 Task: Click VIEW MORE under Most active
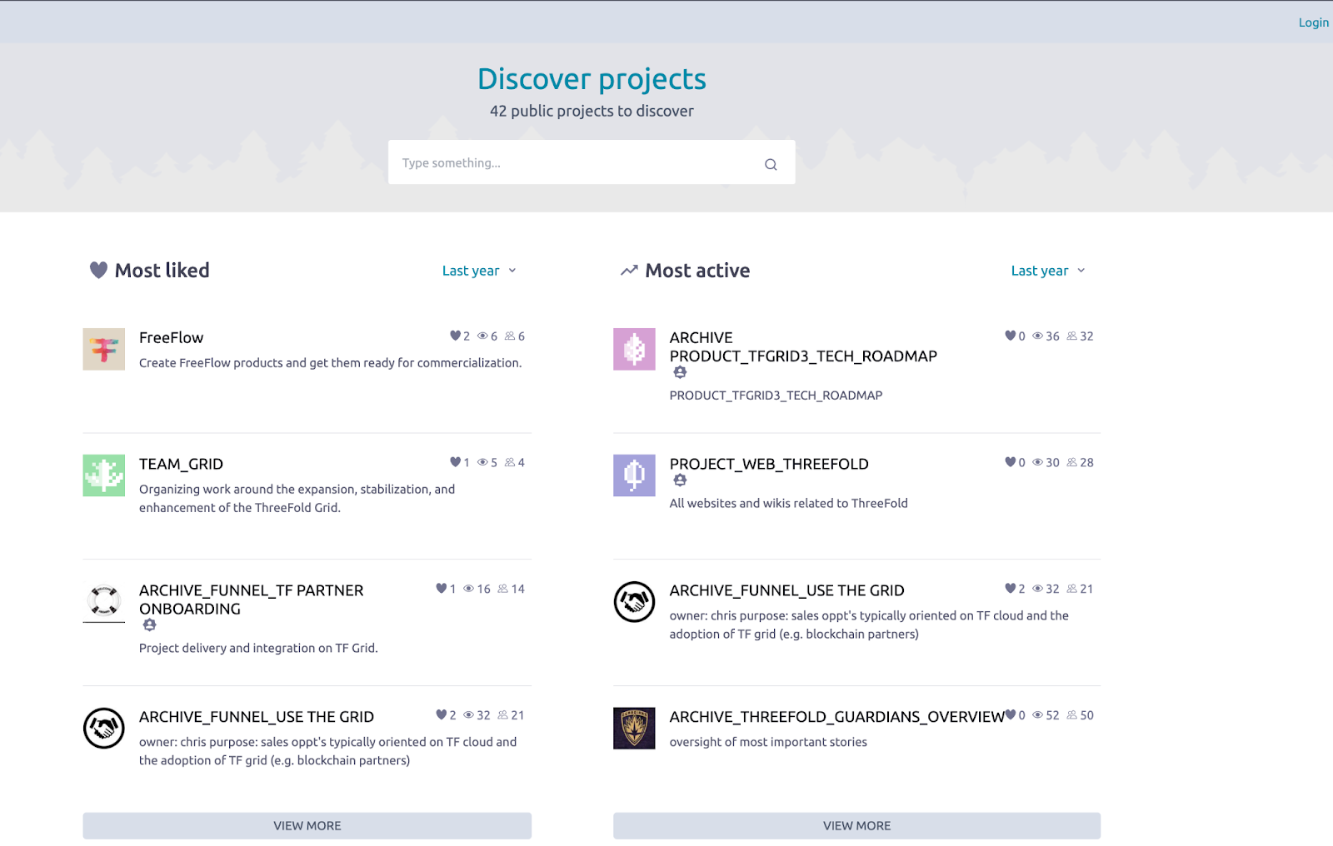coord(856,826)
